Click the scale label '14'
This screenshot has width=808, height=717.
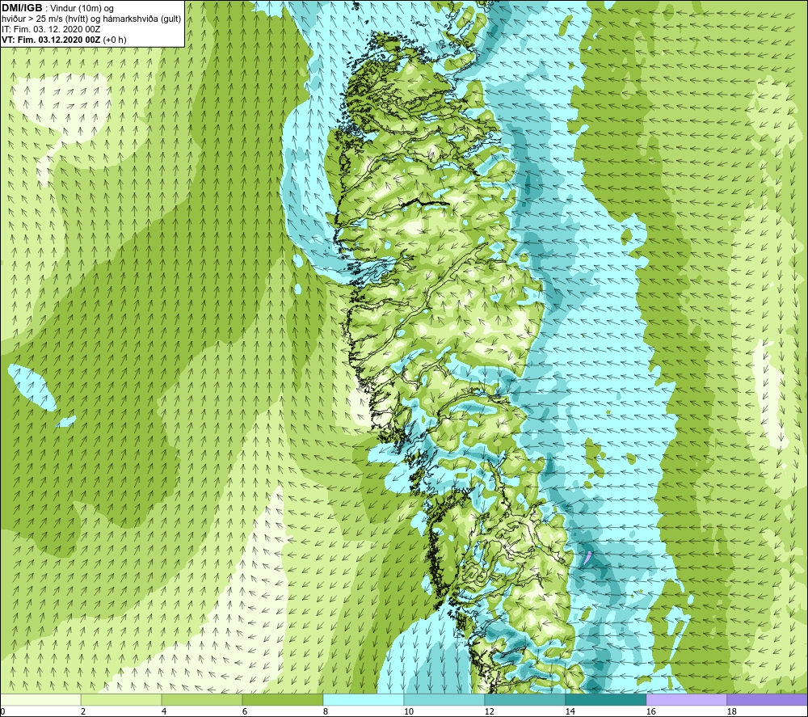pos(570,711)
